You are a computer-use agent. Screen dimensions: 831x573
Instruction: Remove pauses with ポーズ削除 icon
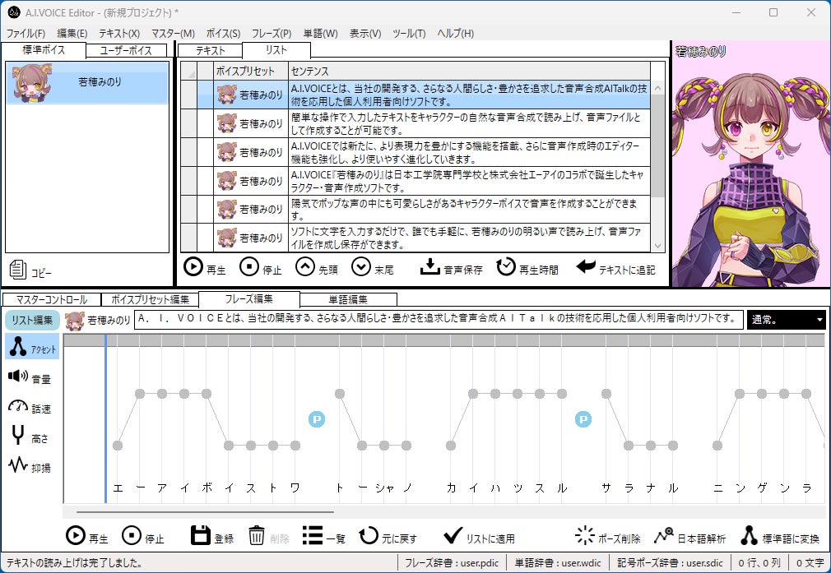[584, 535]
